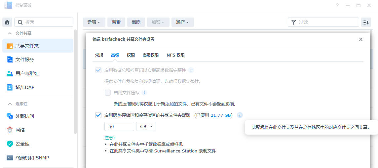Click the 编辑 button
378x168 pixels.
click(116, 22)
